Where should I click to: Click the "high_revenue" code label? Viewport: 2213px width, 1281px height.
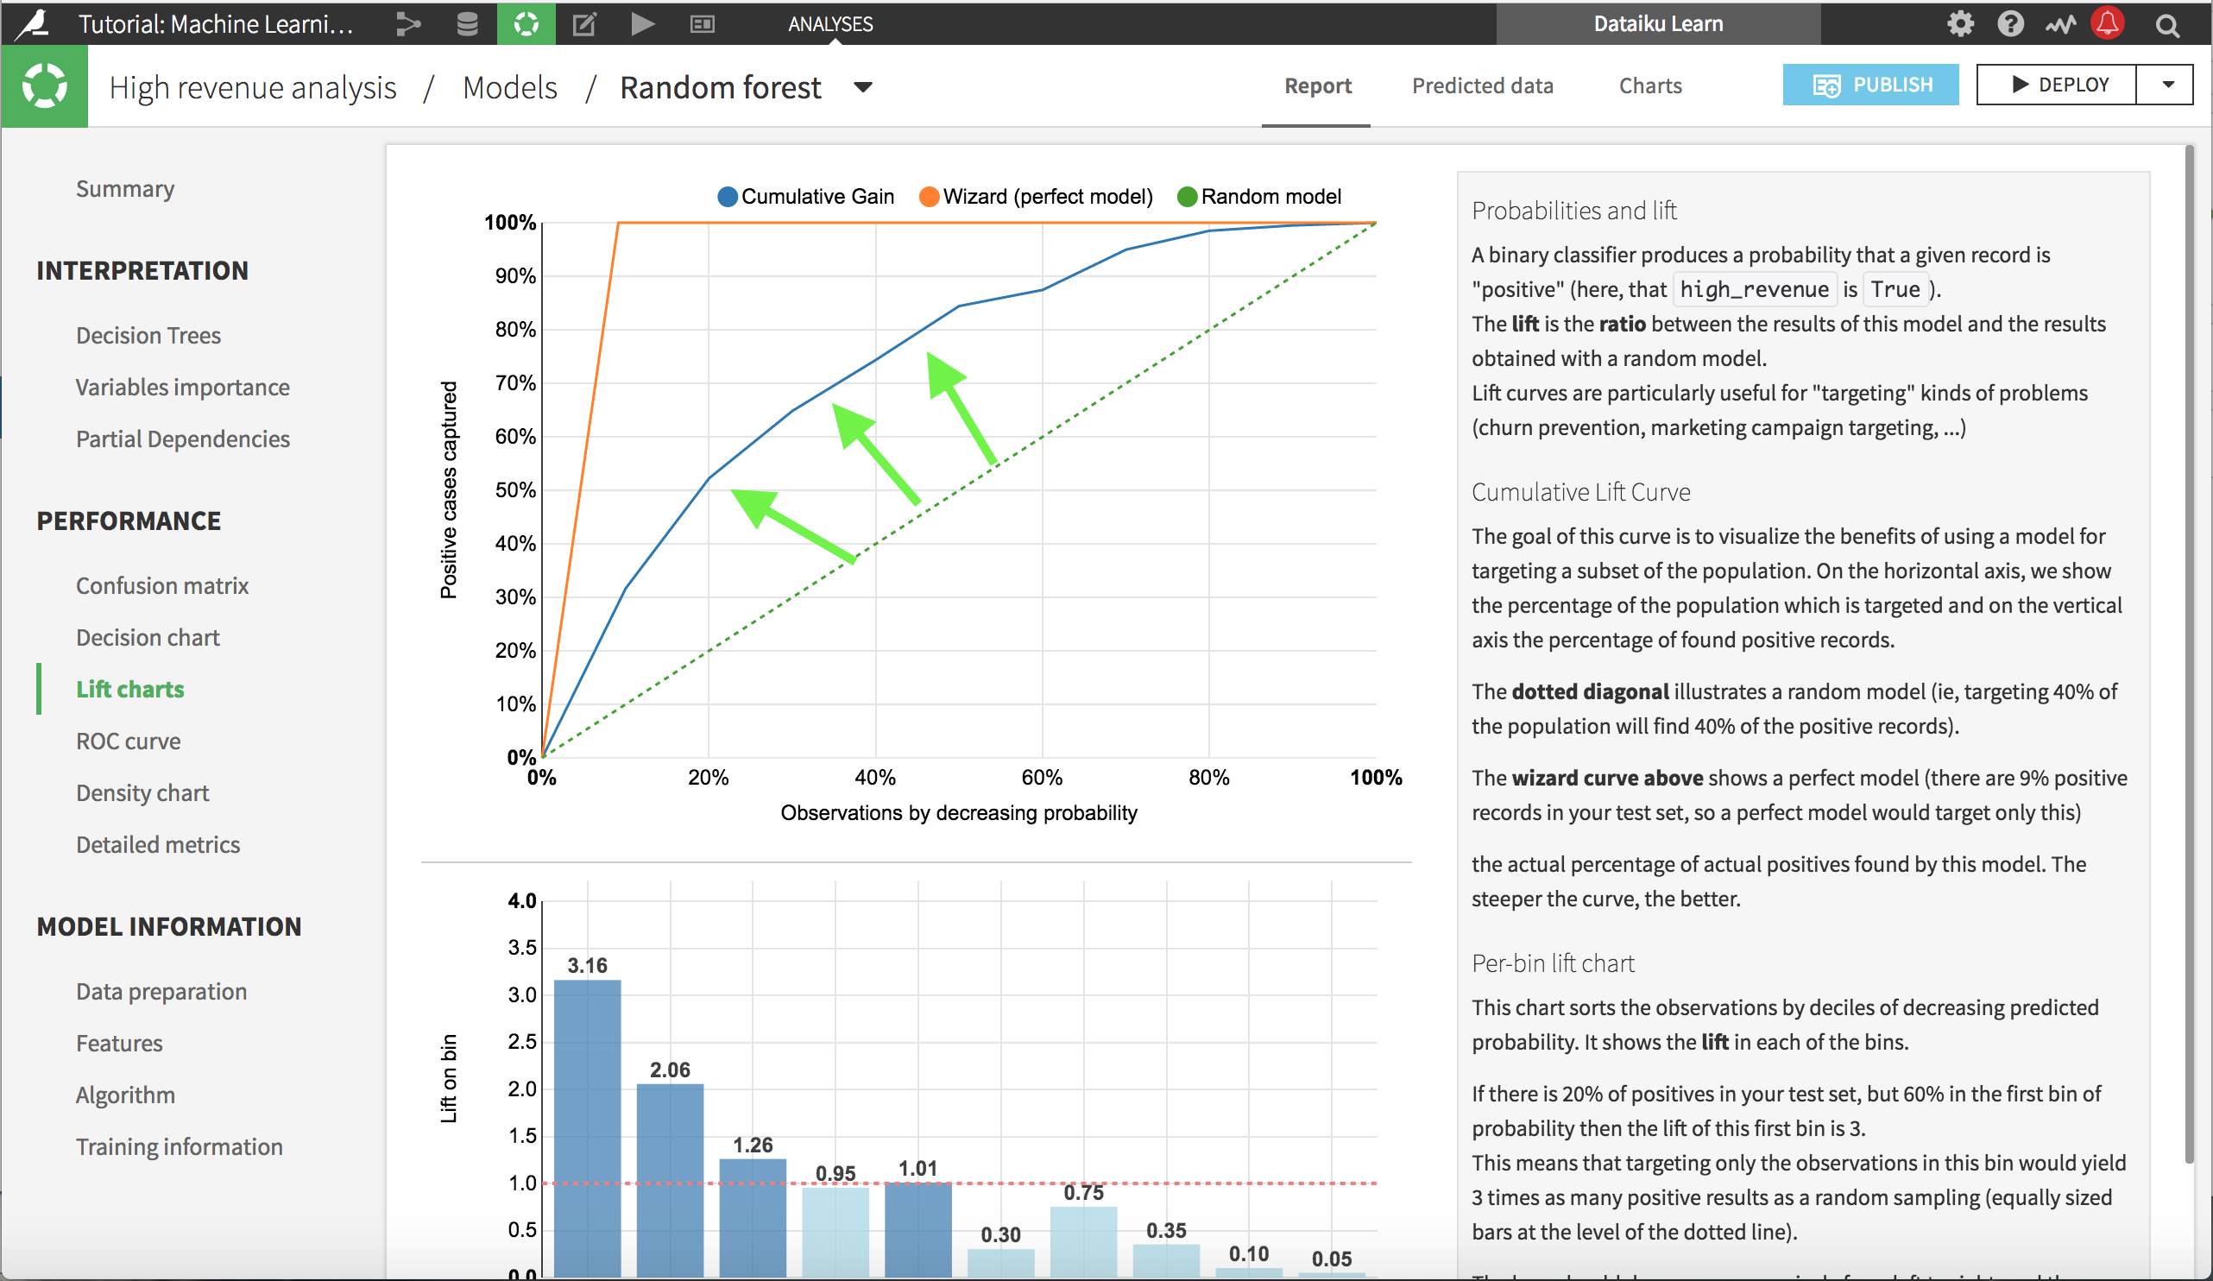pos(1754,289)
